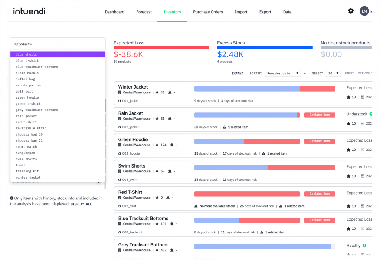This screenshot has height=265, width=380.
Task: Switch to the Export tab
Action: point(265,12)
